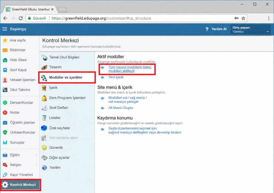Click the Bildirimler envelope icon
The image size is (274, 193).
point(5,50)
